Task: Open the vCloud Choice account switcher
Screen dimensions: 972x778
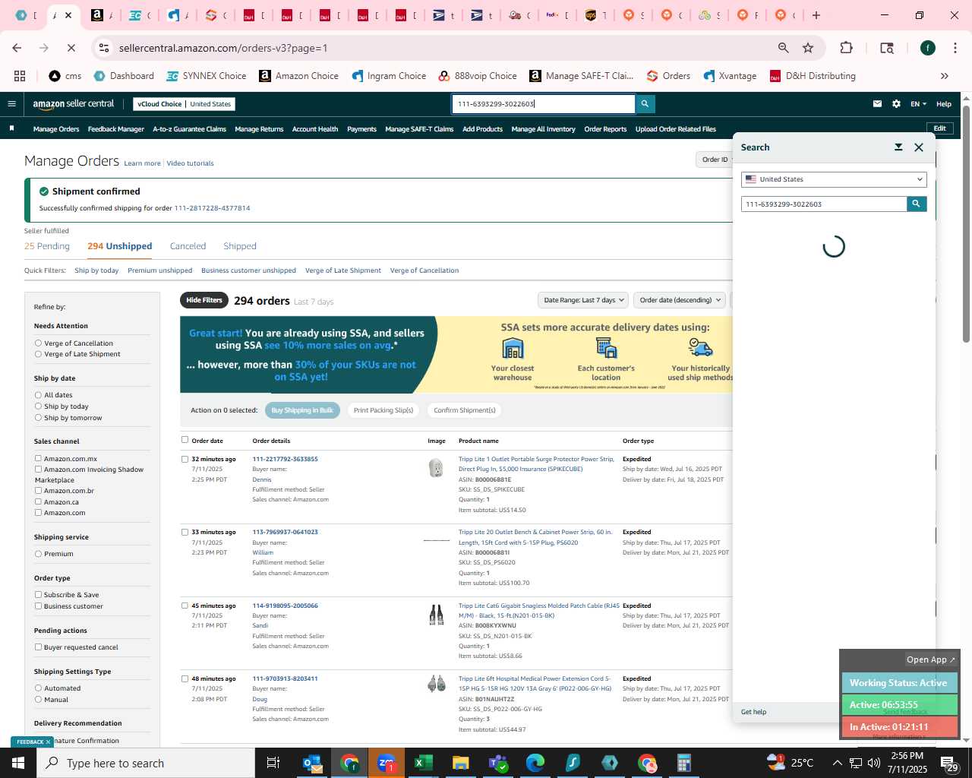Action: pyautogui.click(x=184, y=104)
